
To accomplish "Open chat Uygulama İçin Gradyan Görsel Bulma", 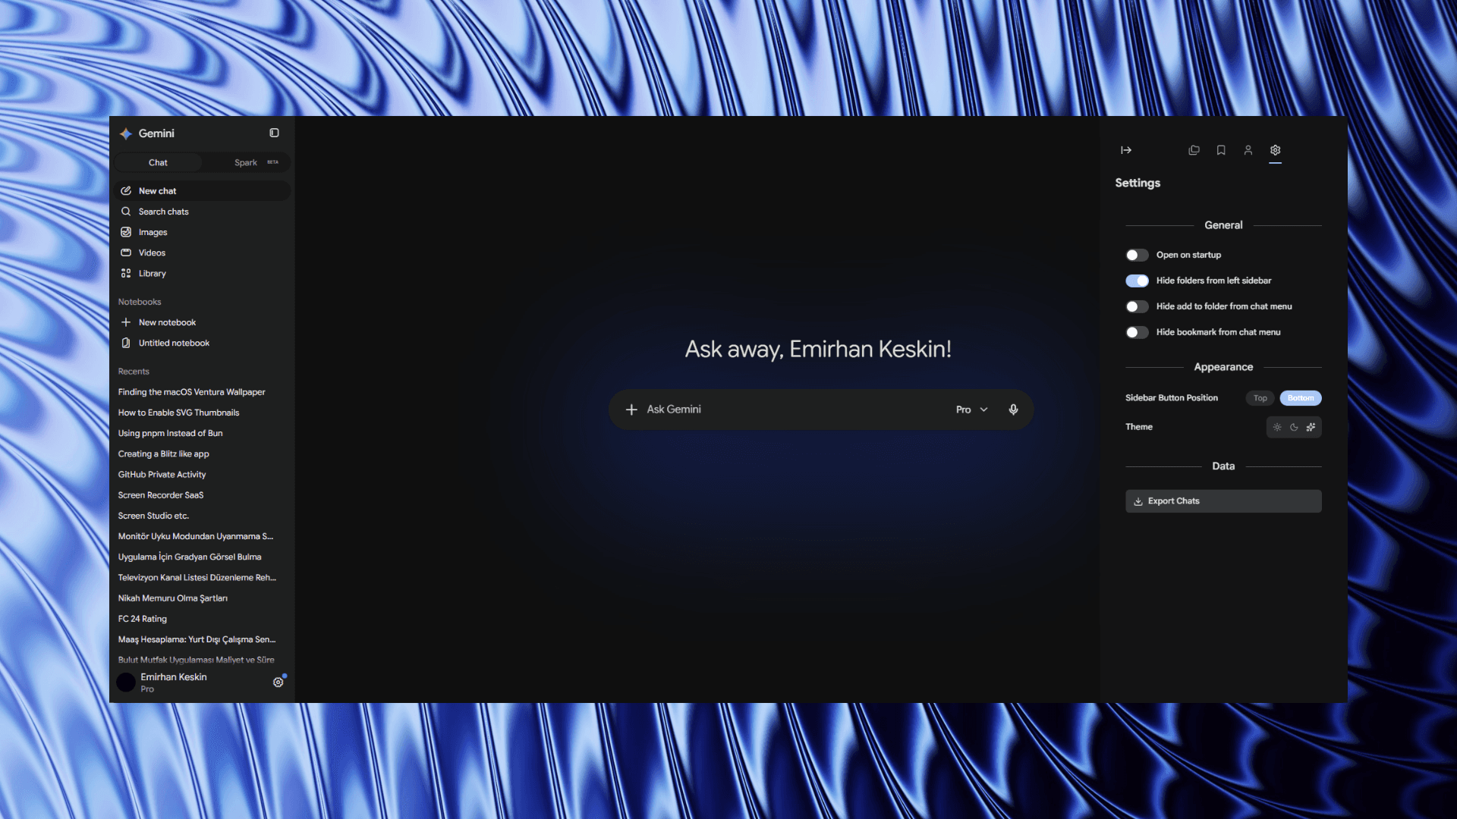I will point(190,557).
